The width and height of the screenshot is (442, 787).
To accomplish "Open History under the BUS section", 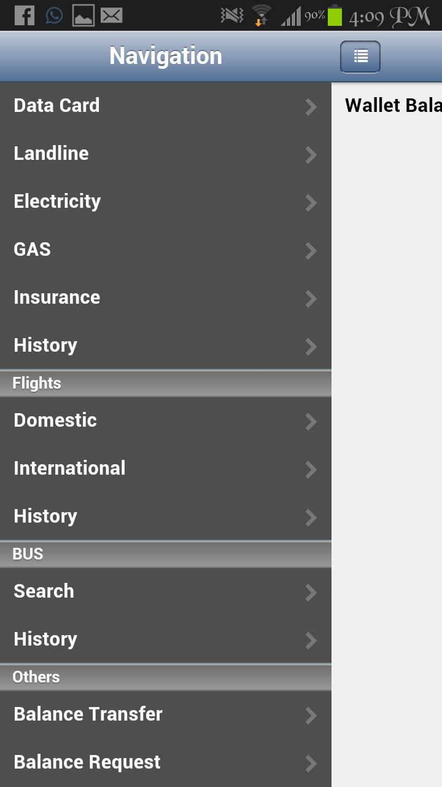I will coord(45,639).
